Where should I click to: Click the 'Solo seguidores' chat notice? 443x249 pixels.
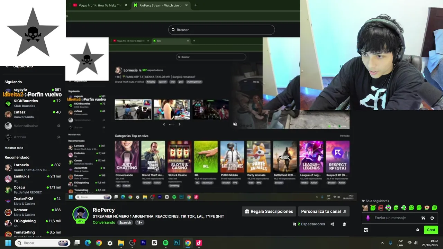[x=376, y=201]
